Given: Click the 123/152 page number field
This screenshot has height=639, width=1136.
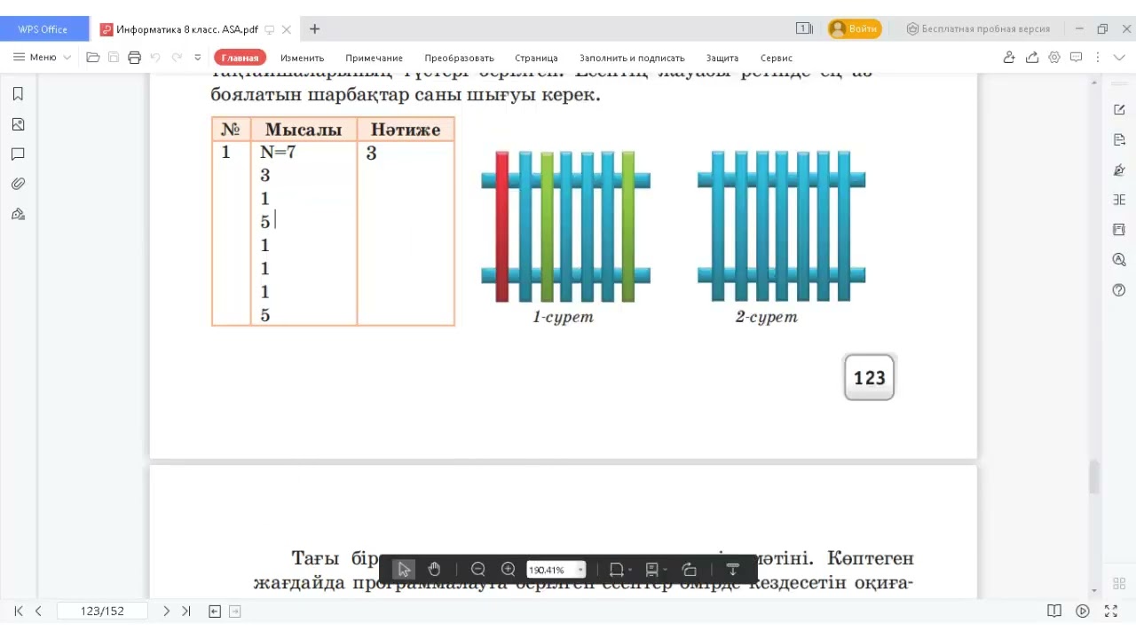Looking at the screenshot, I should pyautogui.click(x=102, y=611).
